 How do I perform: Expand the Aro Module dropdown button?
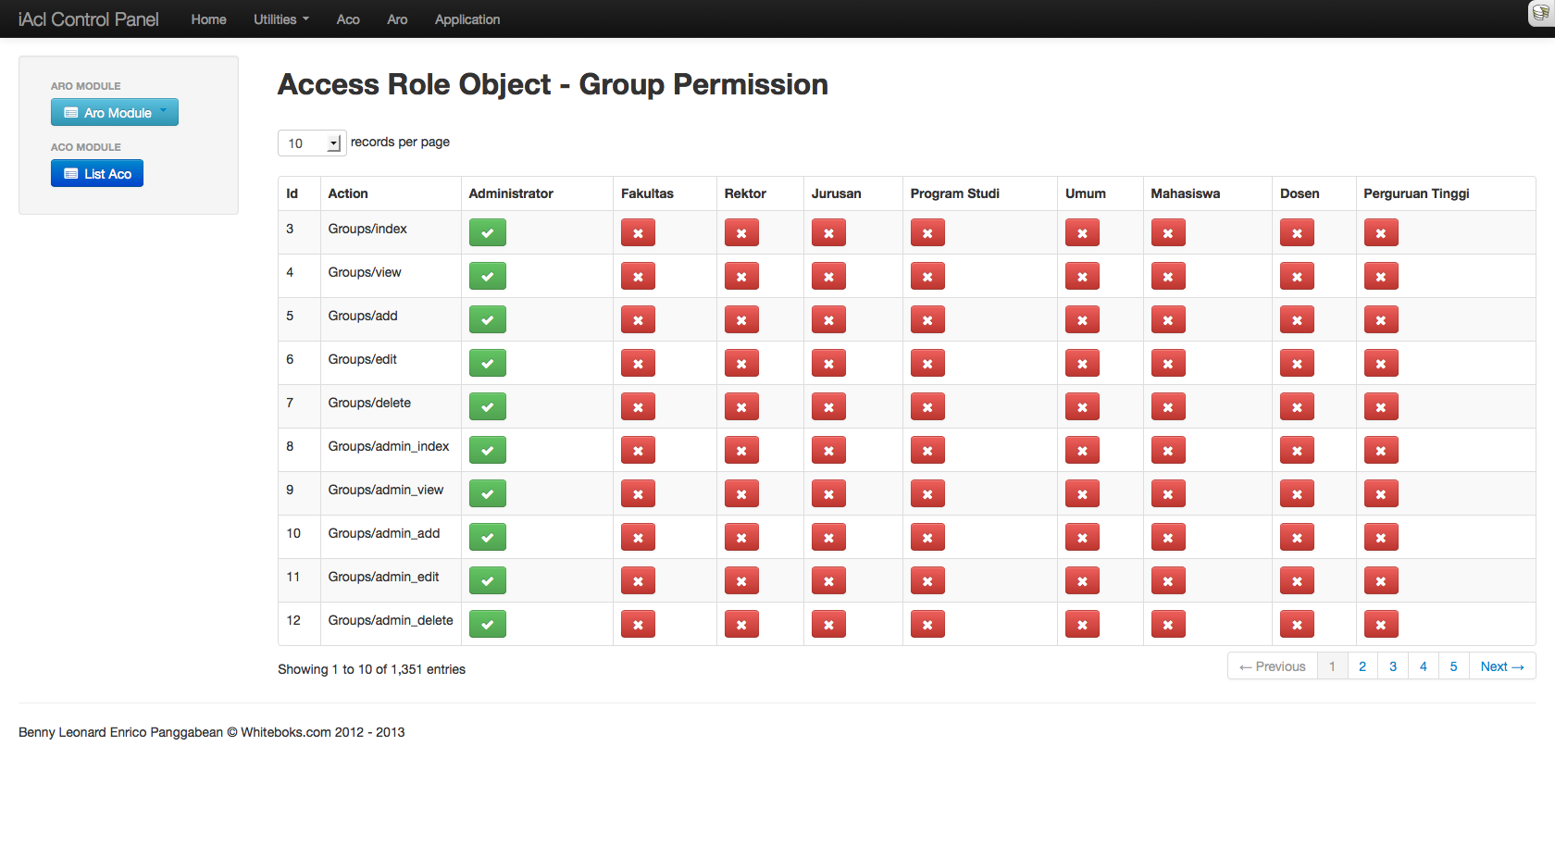coord(115,112)
